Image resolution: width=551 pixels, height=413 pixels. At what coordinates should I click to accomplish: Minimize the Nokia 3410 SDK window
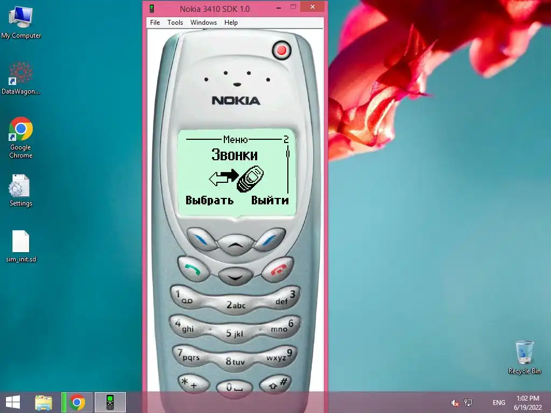point(279,7)
